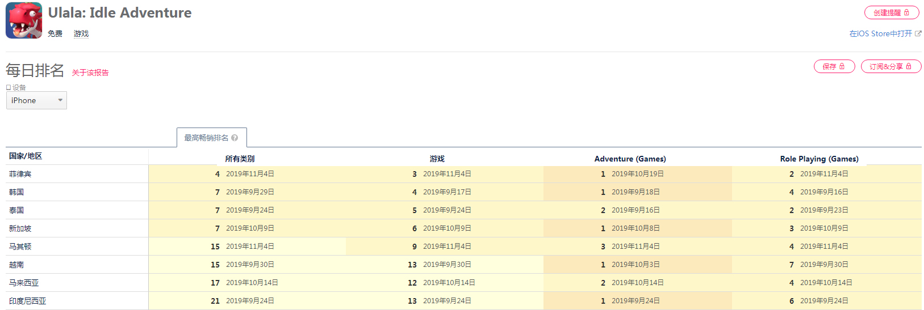Image resolution: width=924 pixels, height=310 pixels.
Task: Click 韩国 游戏 date 2019年9月17日
Action: click(x=447, y=192)
